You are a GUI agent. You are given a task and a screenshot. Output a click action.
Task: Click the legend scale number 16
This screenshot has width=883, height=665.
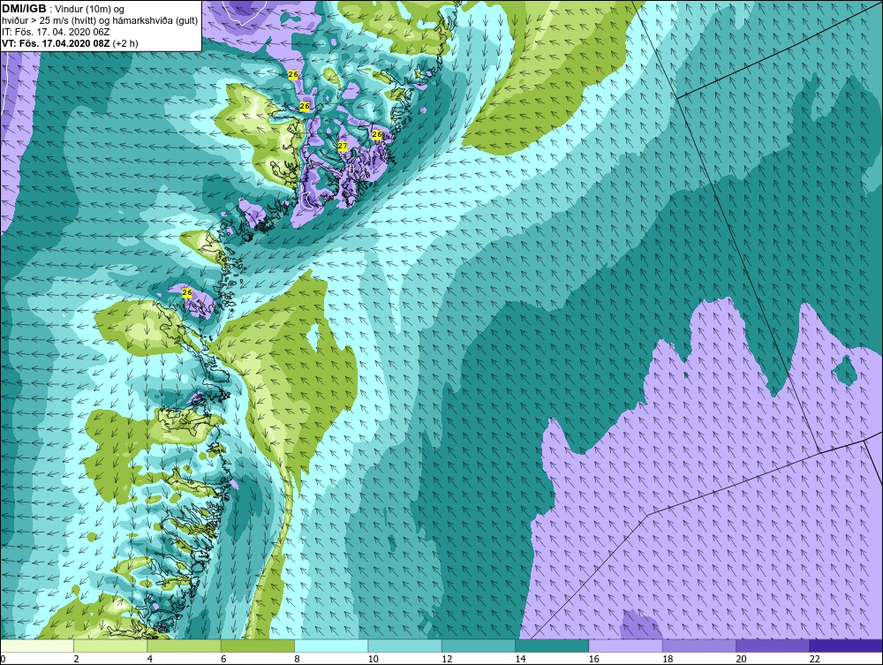point(594,659)
